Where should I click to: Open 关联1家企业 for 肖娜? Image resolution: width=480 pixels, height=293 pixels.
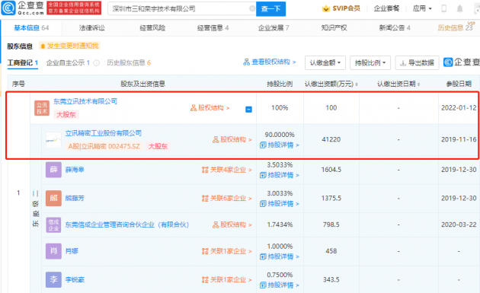pos(227,251)
